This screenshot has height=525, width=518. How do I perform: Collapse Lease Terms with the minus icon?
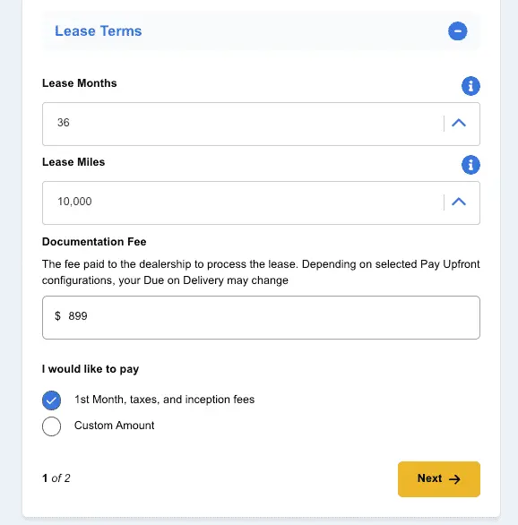click(x=457, y=31)
